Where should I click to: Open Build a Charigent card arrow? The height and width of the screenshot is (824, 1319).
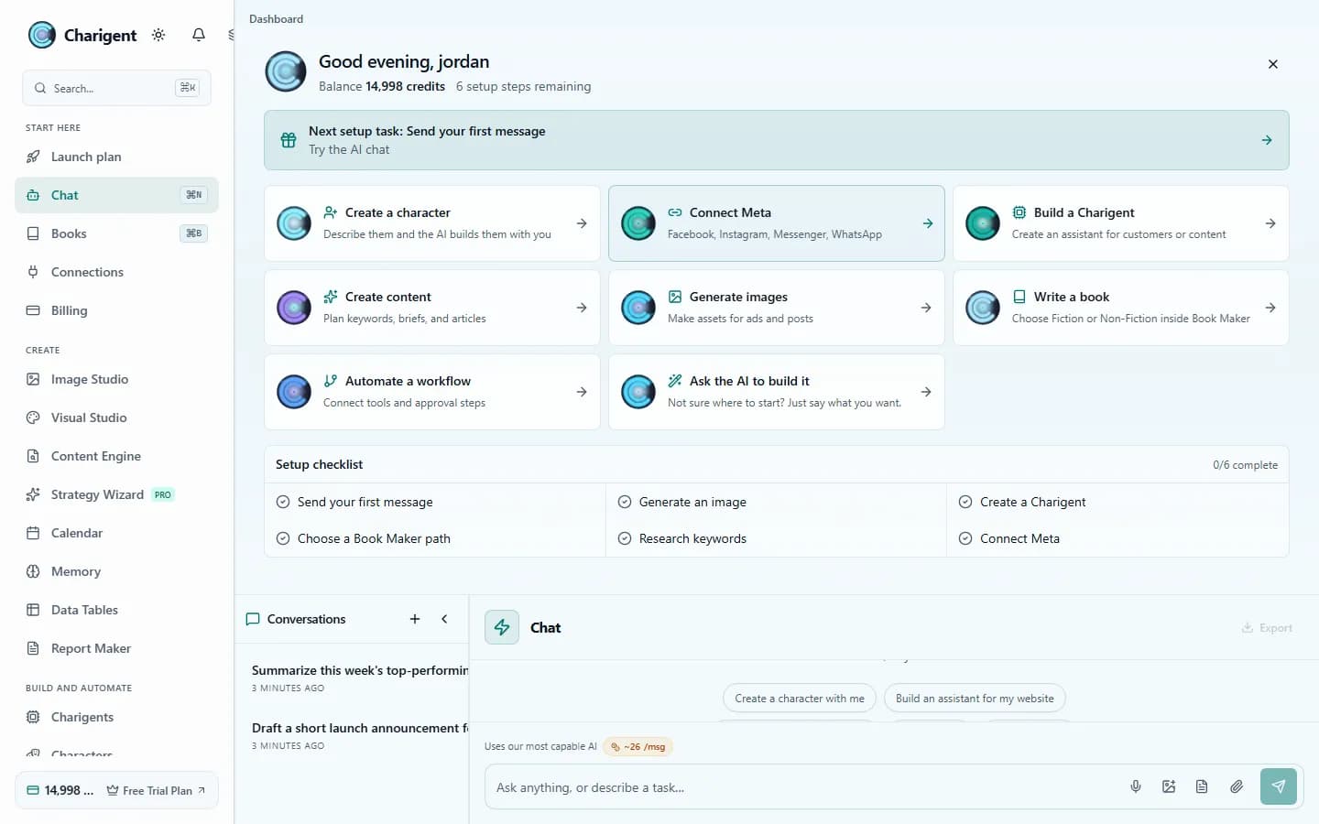(1270, 223)
